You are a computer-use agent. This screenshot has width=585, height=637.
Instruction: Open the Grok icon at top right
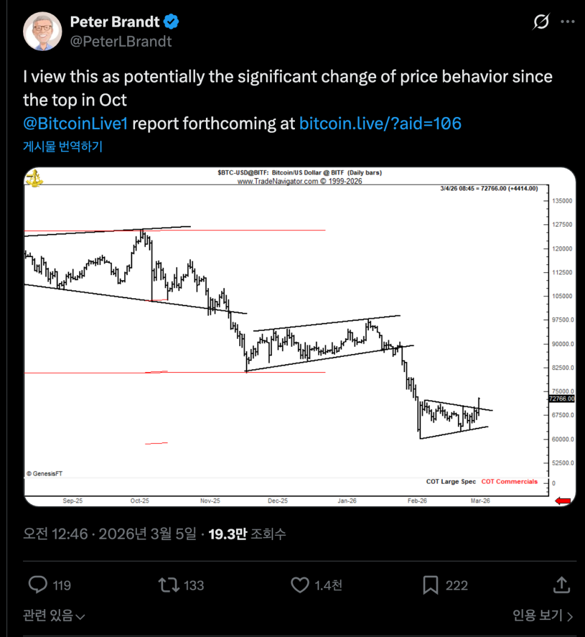(x=541, y=22)
